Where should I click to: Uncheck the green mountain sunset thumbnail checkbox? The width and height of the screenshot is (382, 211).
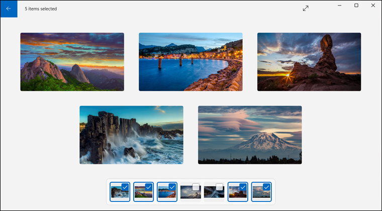pyautogui.click(x=149, y=187)
